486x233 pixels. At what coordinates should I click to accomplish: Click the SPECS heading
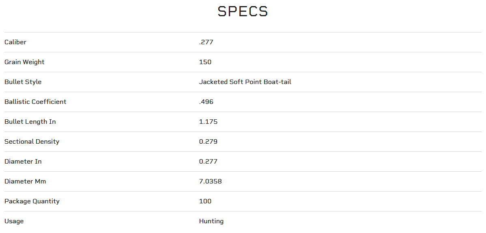coord(243,11)
